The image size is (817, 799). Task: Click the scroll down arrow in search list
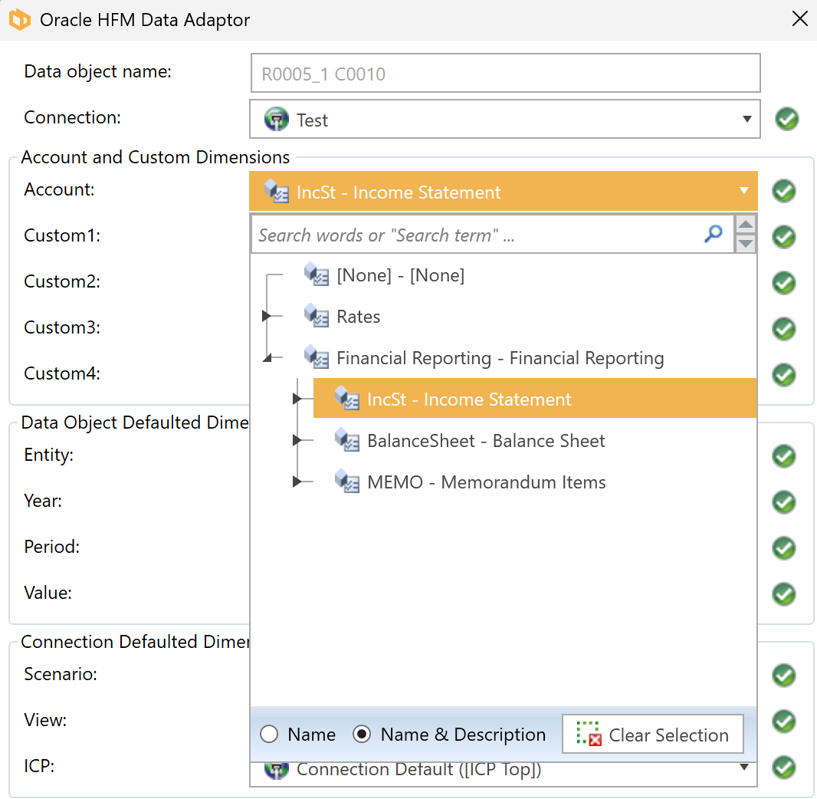point(746,245)
